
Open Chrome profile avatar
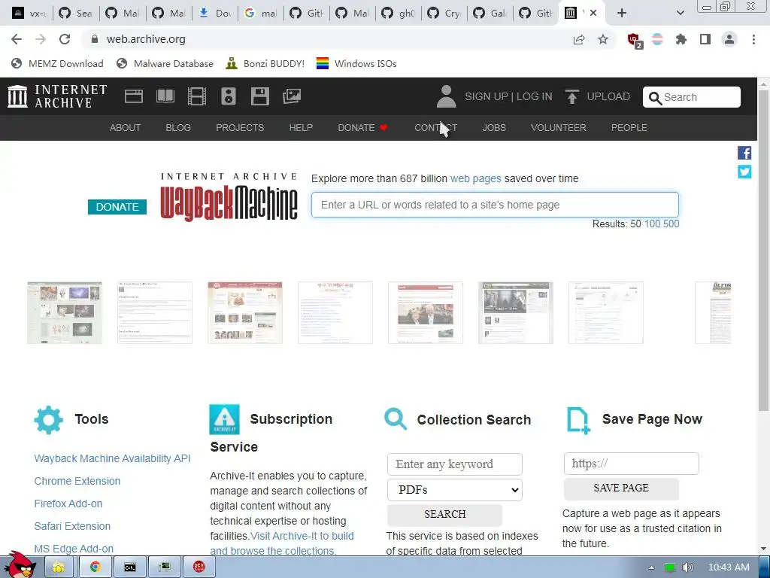[729, 39]
